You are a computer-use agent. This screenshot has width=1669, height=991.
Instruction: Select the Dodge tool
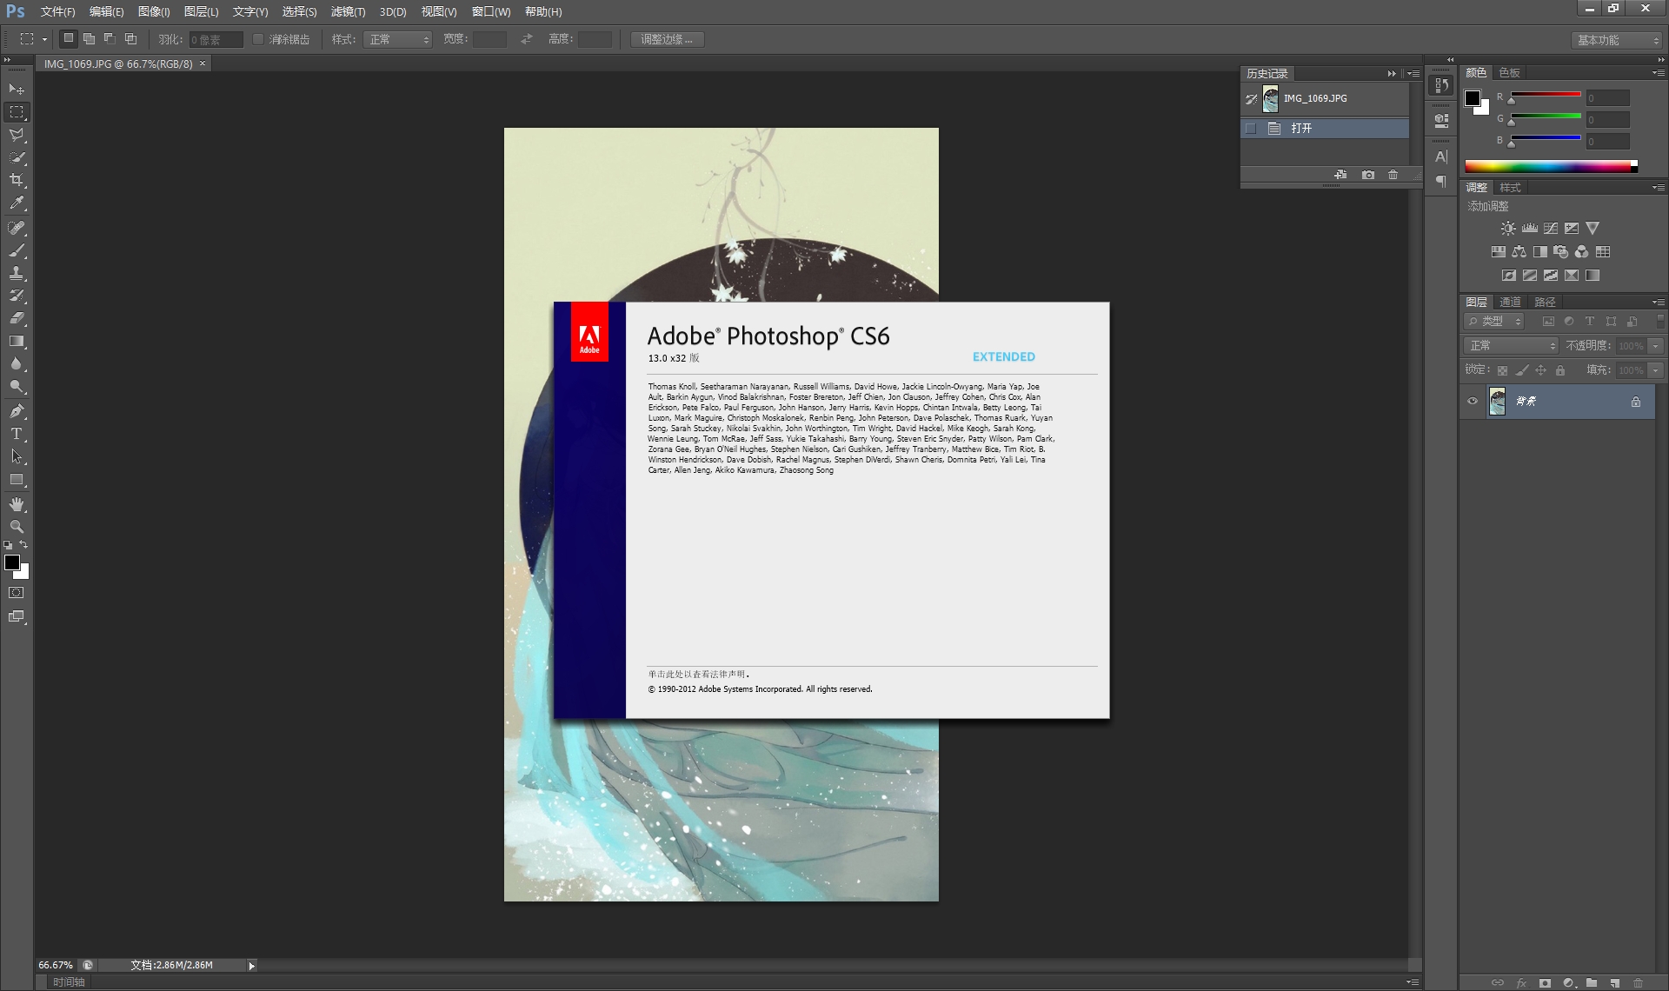(17, 387)
